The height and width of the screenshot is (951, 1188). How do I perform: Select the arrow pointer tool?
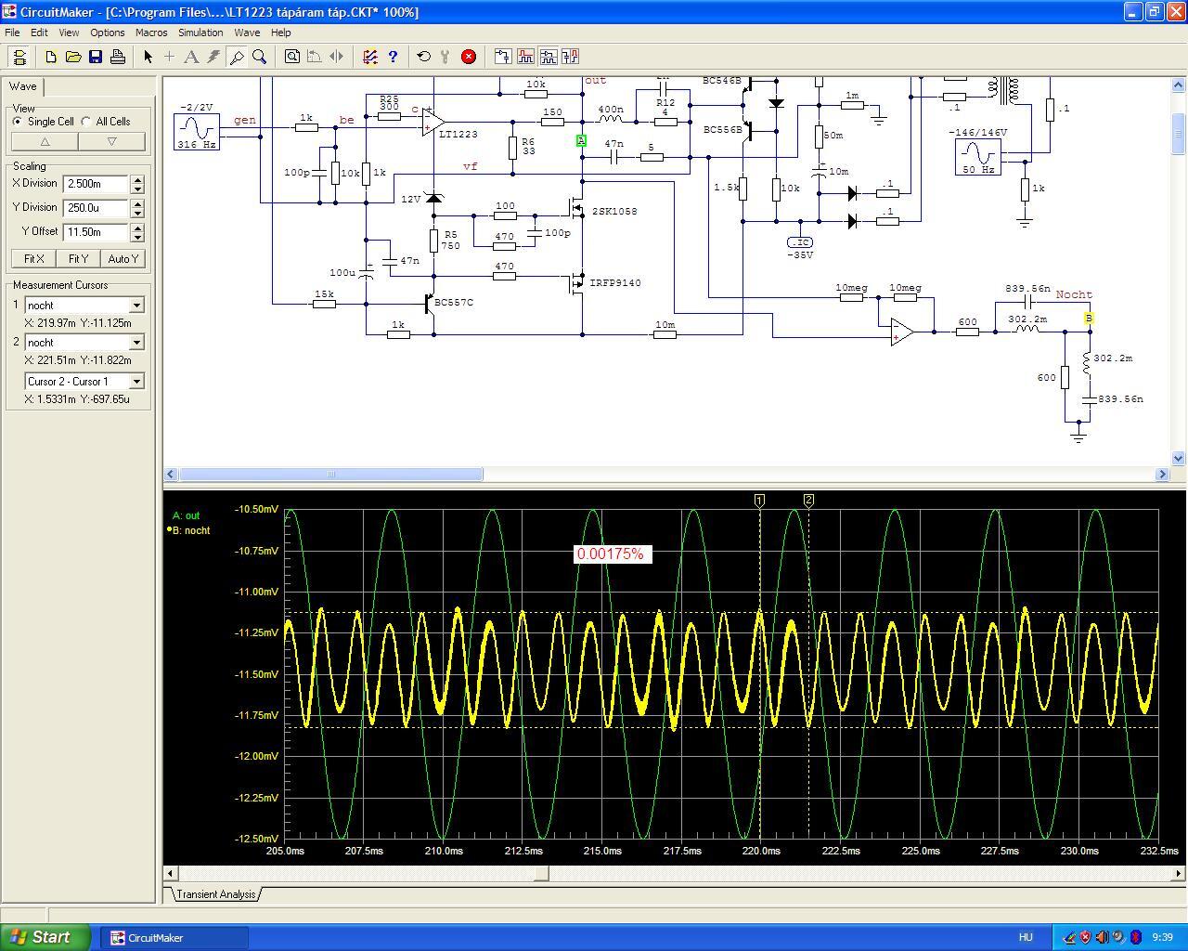point(148,57)
